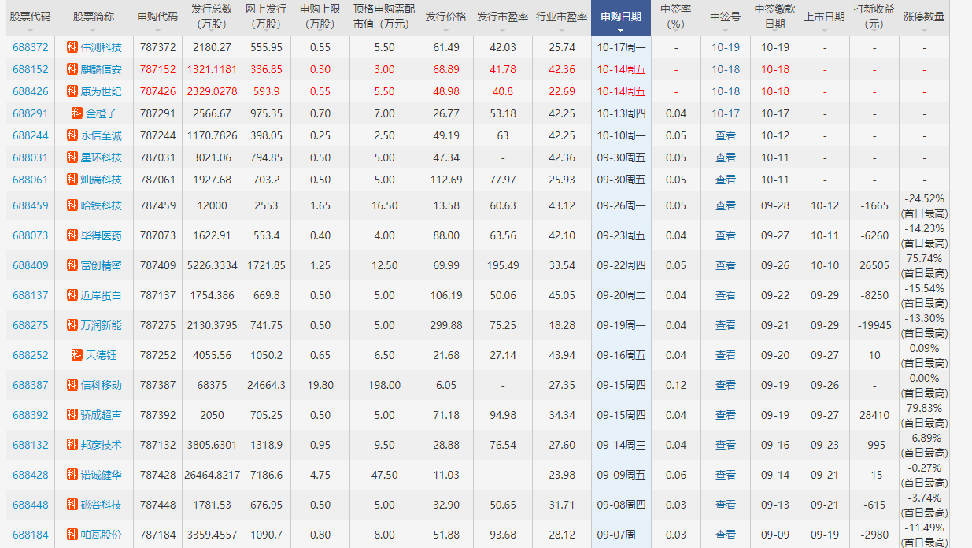Click the 科 badge beside 诺诚健华

(x=72, y=475)
